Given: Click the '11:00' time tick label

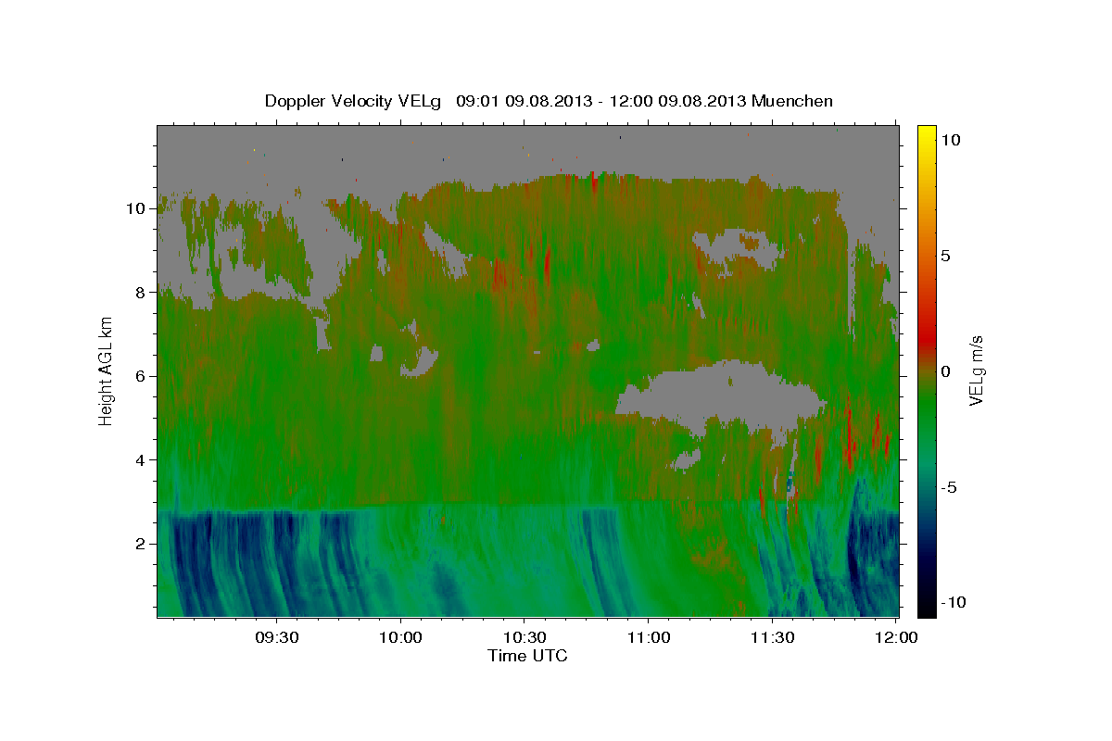Looking at the screenshot, I should click(649, 637).
